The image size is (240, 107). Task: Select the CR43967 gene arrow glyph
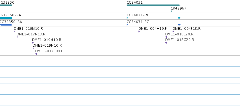[x=171, y=11]
